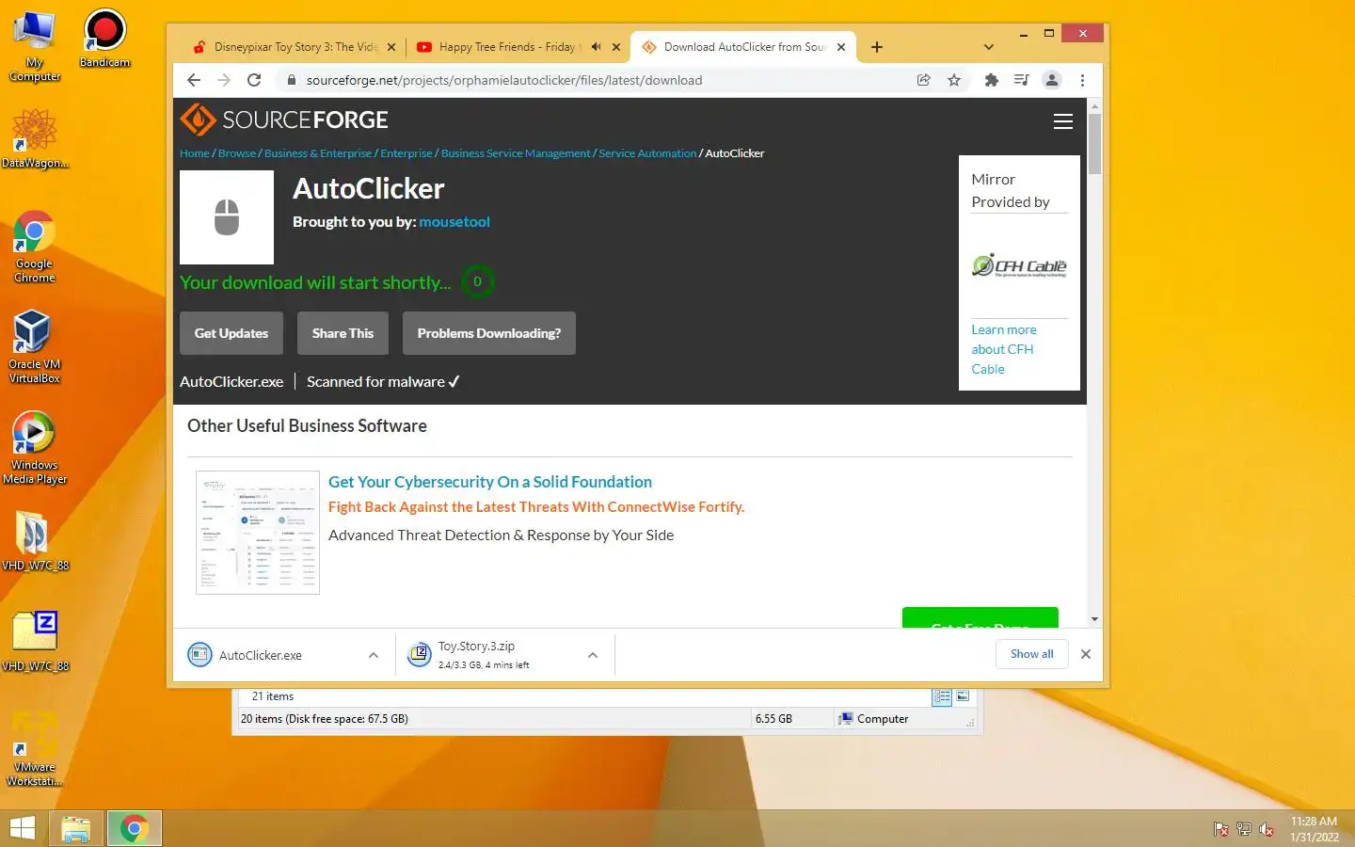Select Download AutoClicker tab
Viewport: 1355px width, 847px height.
click(x=743, y=47)
